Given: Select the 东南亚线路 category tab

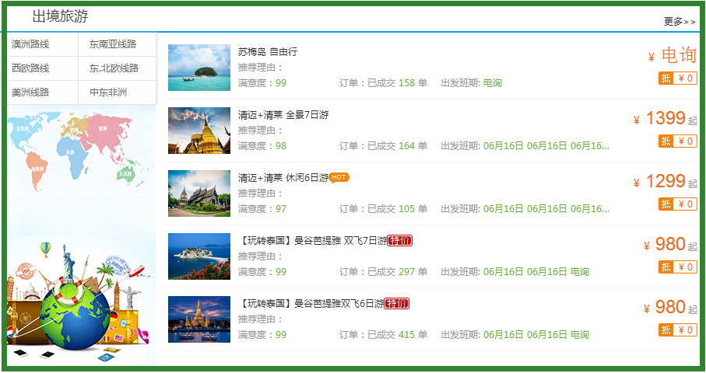Looking at the screenshot, I should (112, 44).
